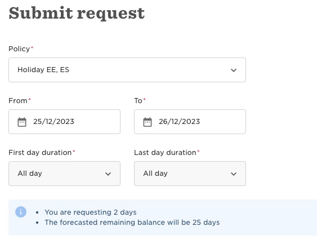Click the Submit request heading
This screenshot has height=244, width=317.
(x=77, y=13)
